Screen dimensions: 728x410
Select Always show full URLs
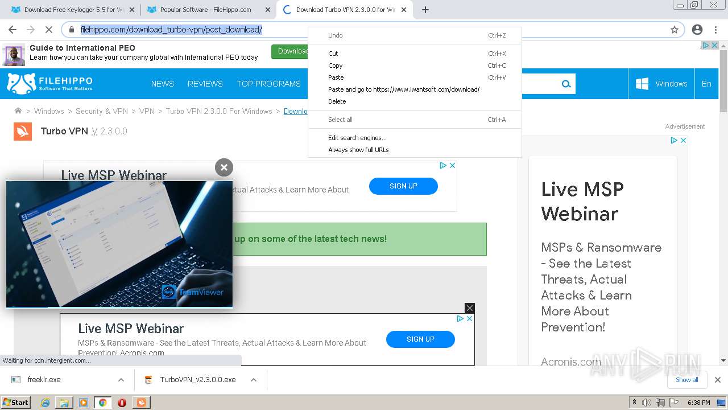point(415,150)
